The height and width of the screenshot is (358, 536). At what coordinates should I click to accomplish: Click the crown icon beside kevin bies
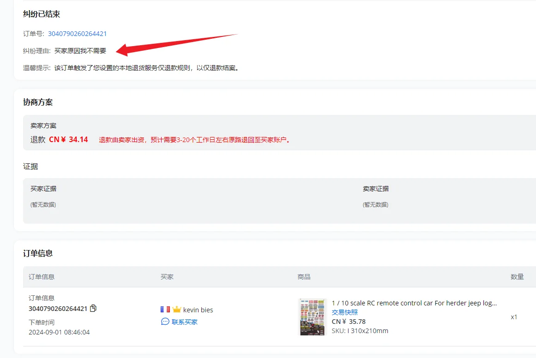click(x=176, y=309)
